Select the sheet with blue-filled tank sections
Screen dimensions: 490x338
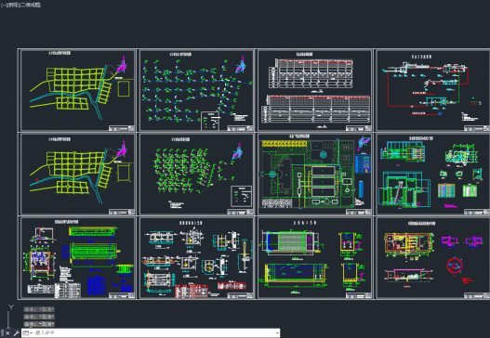pos(314,258)
